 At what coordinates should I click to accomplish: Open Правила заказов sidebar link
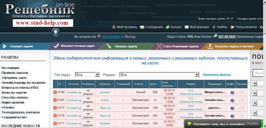coord(15,73)
